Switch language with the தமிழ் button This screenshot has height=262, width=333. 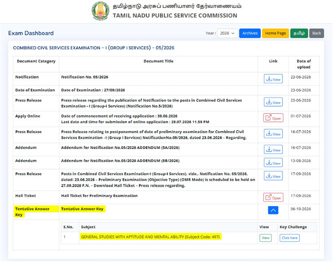[299, 33]
